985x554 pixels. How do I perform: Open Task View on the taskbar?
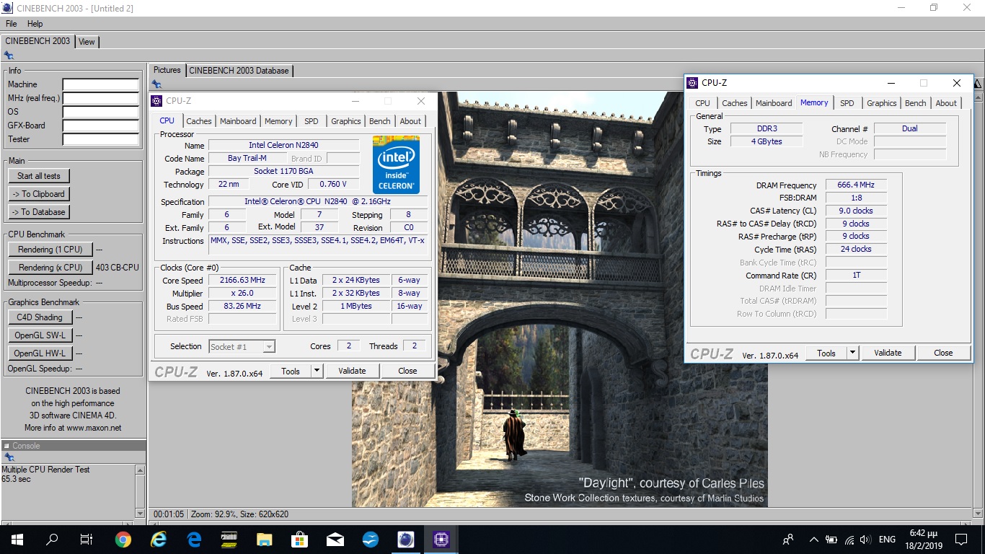pos(87,539)
